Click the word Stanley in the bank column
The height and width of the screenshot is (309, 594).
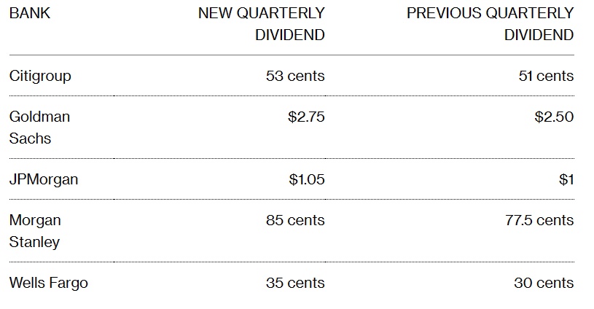pos(35,242)
